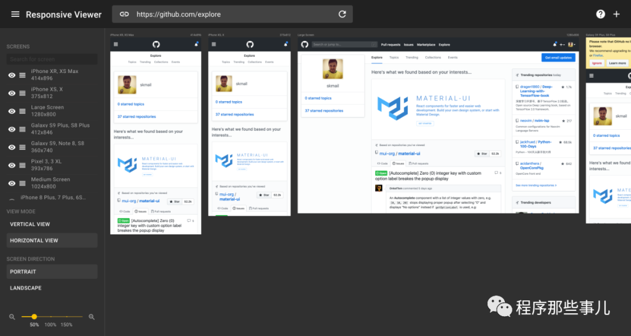Open hamburger menu in iPhone XS preview
The height and width of the screenshot is (336, 631).
pyautogui.click(x=214, y=44)
